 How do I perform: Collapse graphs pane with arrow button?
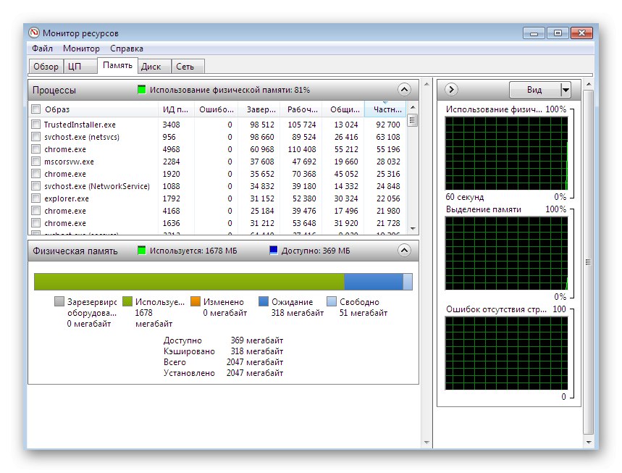pyautogui.click(x=451, y=89)
